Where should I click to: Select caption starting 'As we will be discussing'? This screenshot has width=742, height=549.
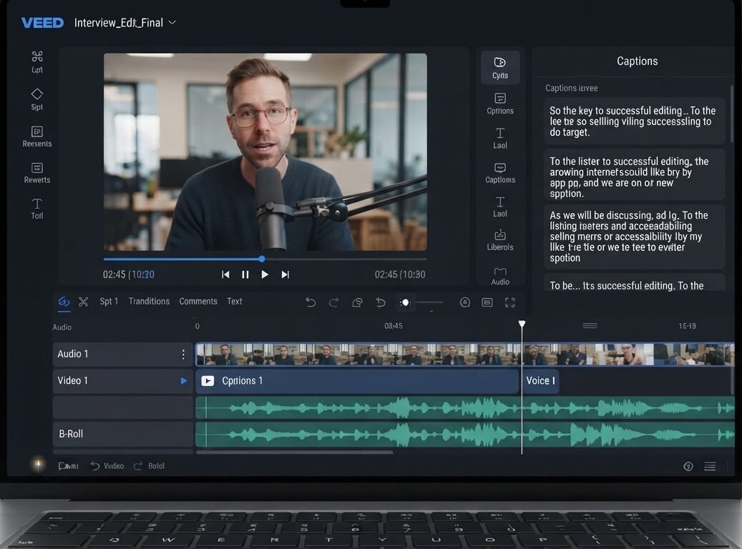tap(634, 237)
